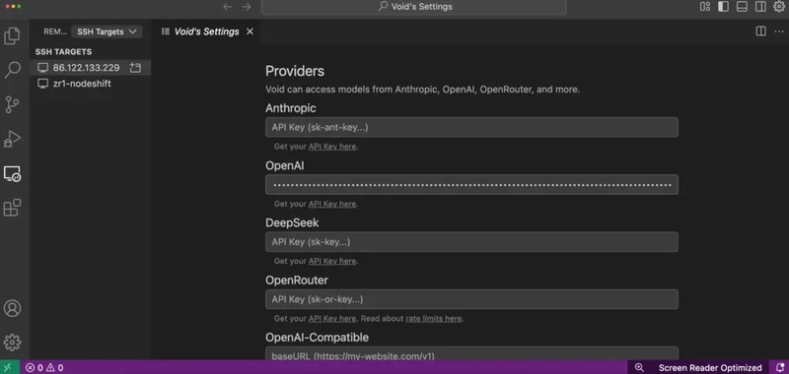
Task: Open the Explorer view in activity bar
Action: 12,36
